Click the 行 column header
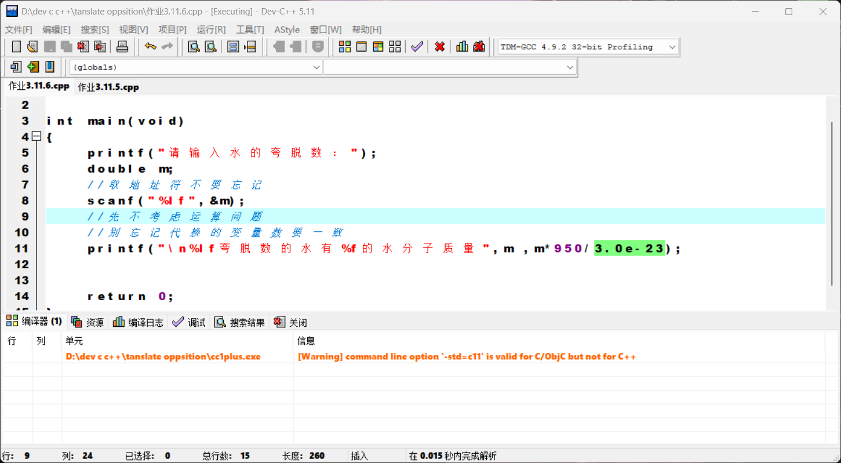 coord(17,341)
